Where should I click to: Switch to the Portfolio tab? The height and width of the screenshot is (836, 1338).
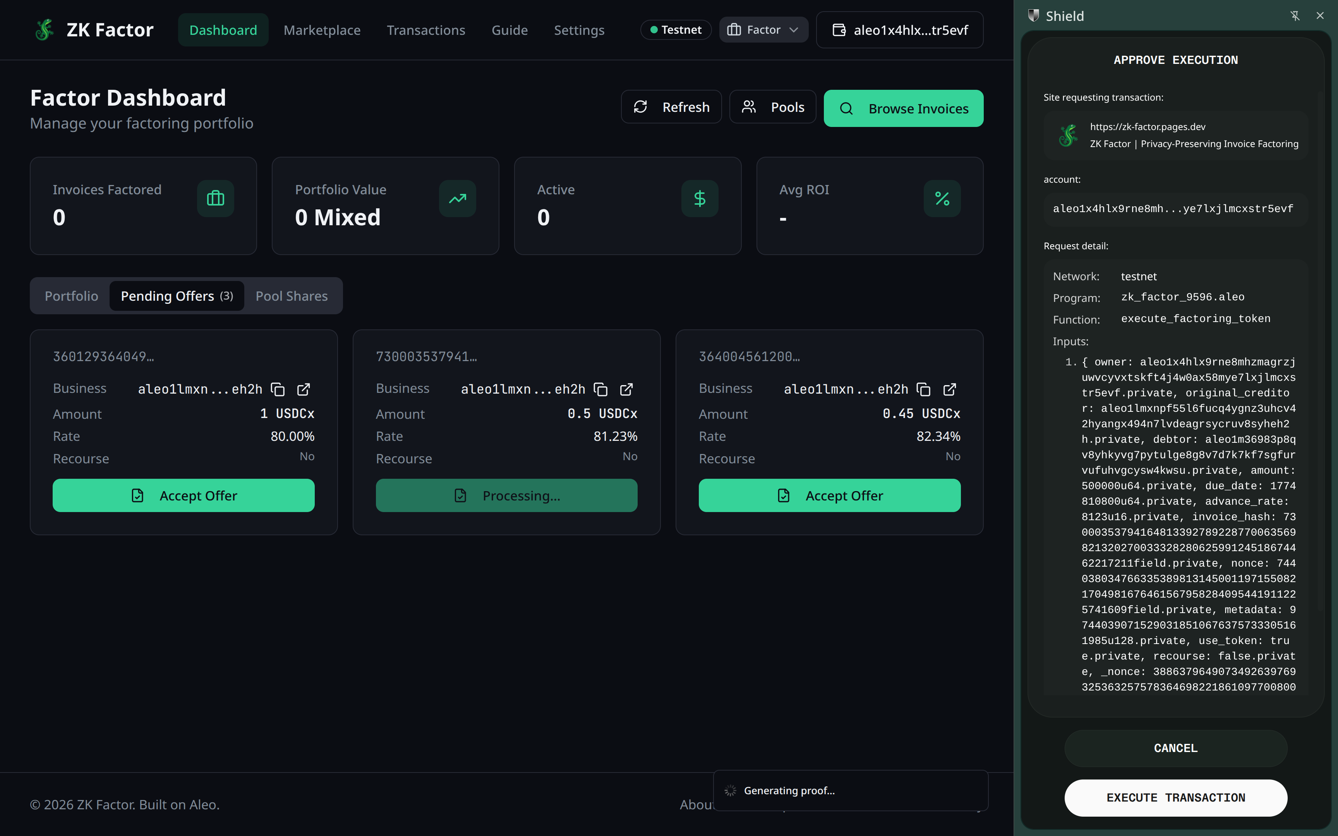pyautogui.click(x=71, y=296)
